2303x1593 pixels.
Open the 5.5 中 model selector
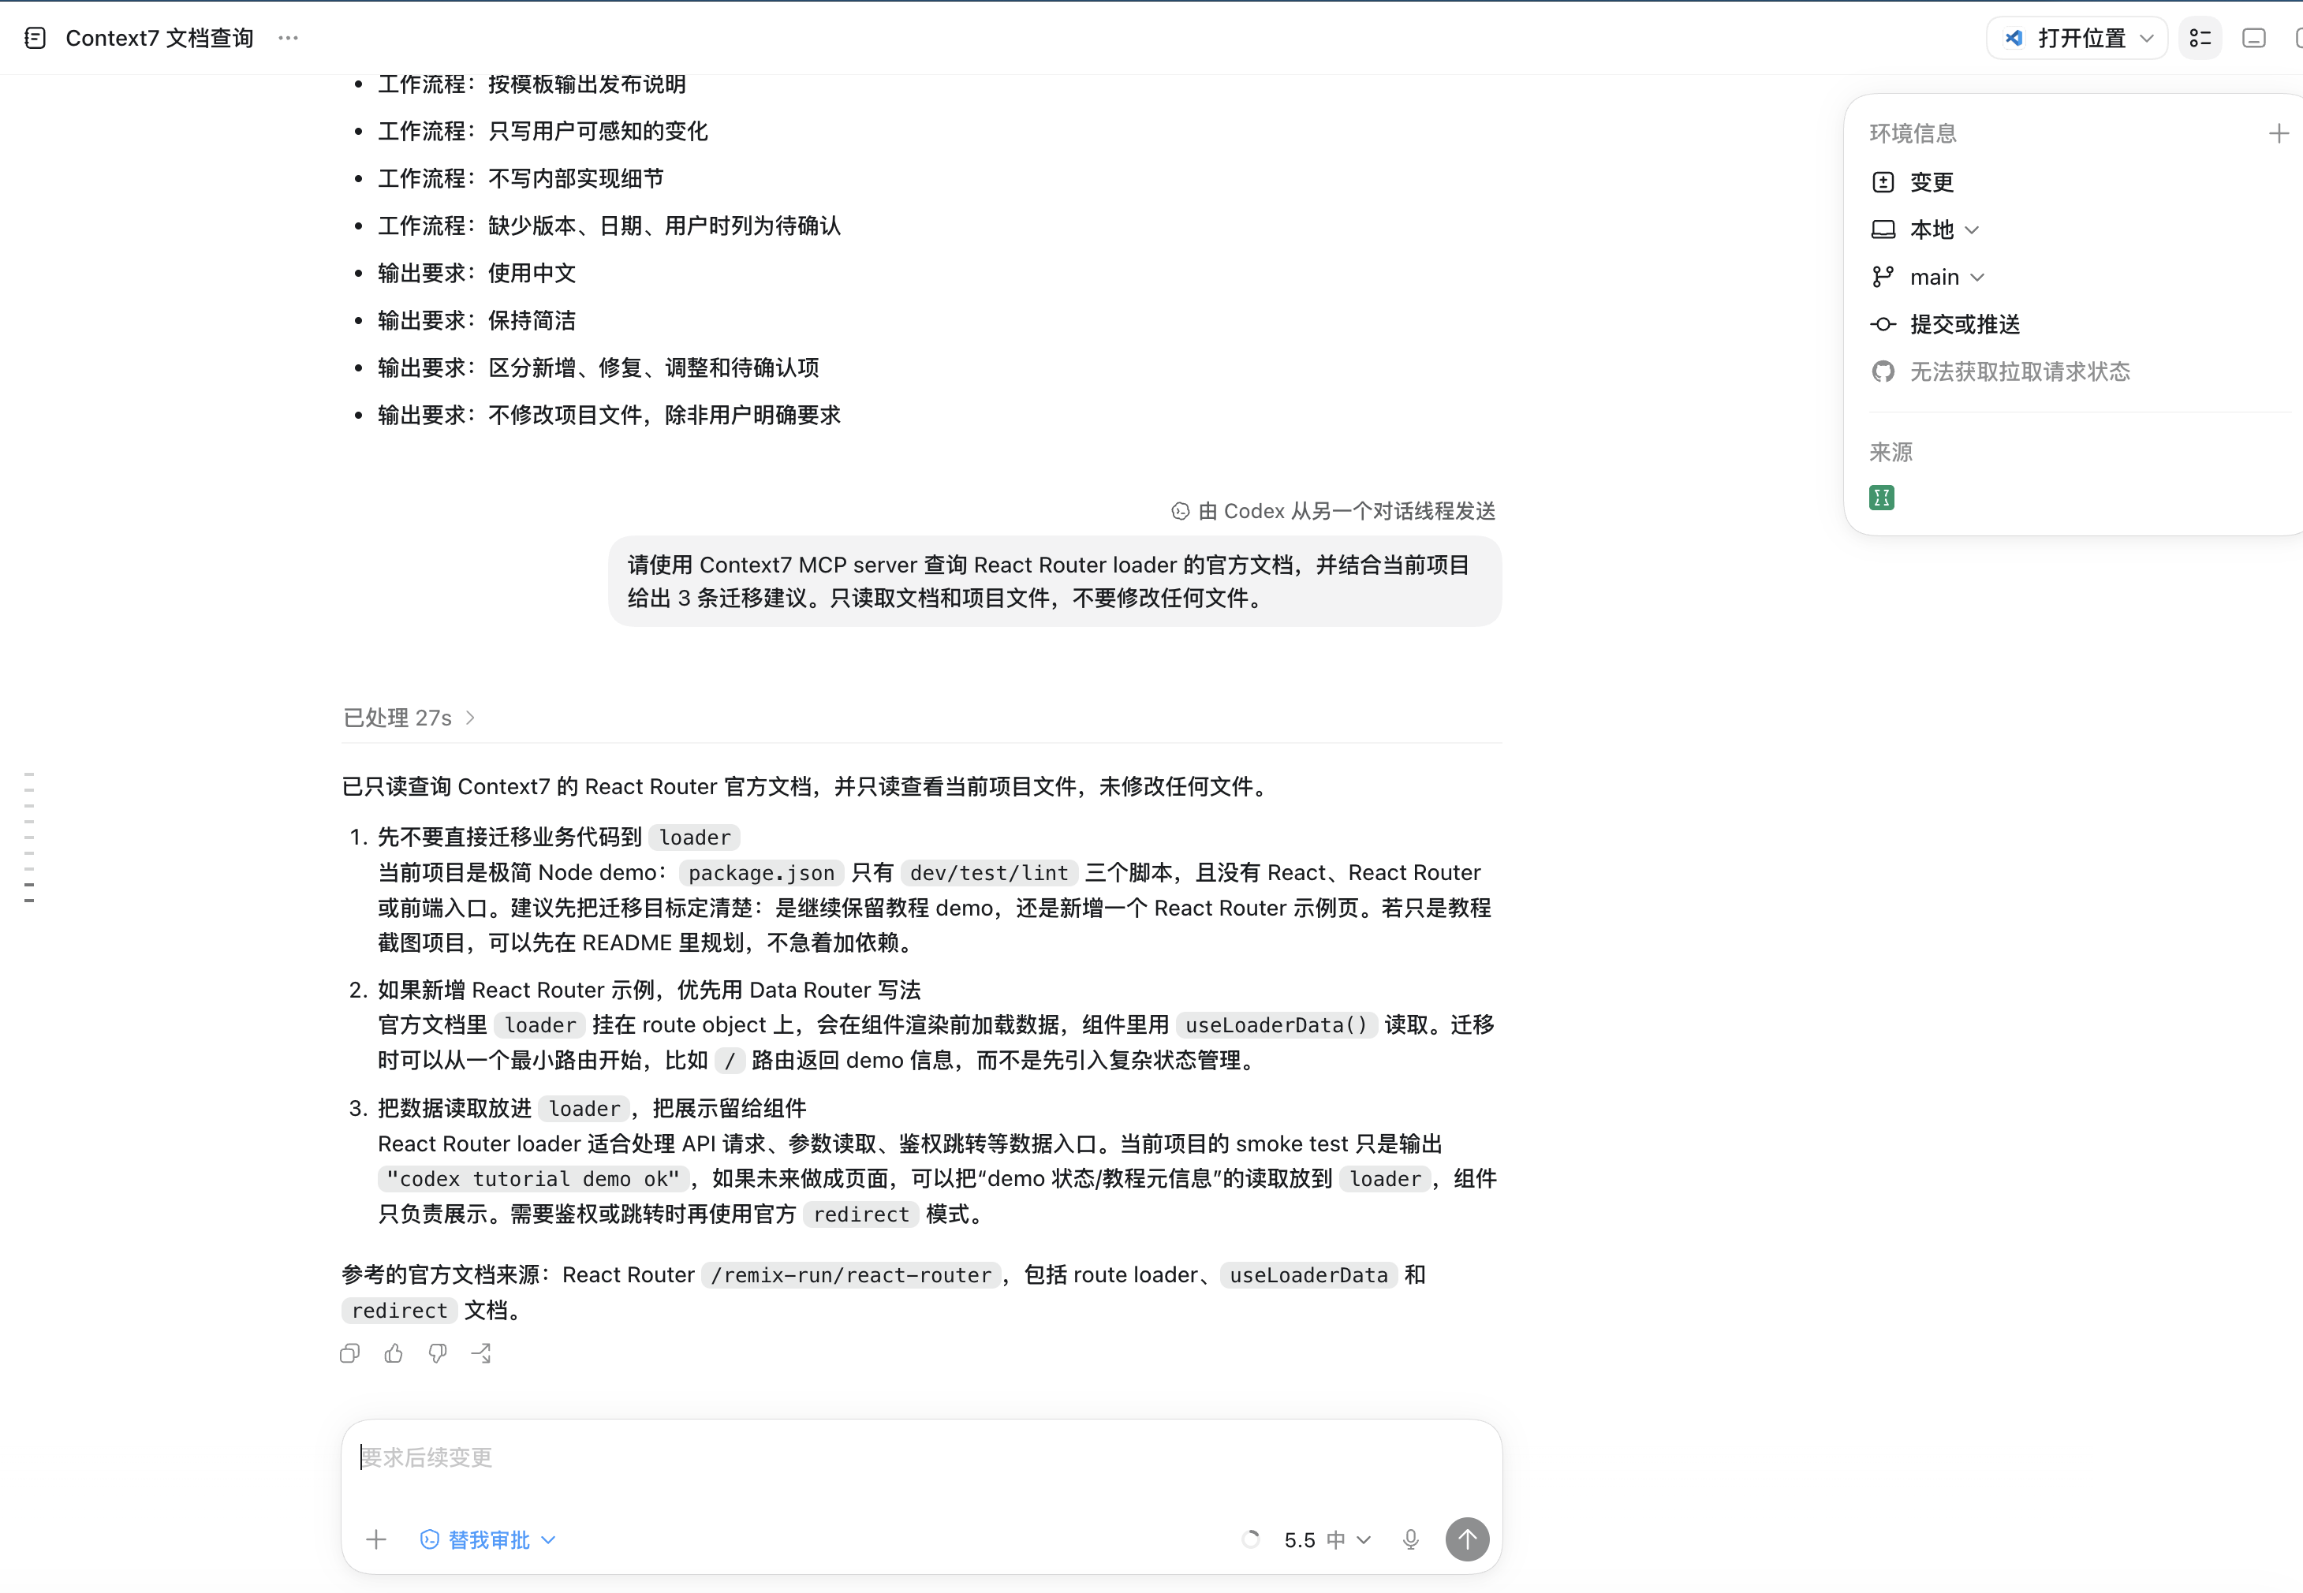tap(1327, 1539)
